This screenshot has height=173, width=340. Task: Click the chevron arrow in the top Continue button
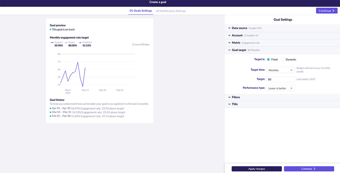pos(333,11)
